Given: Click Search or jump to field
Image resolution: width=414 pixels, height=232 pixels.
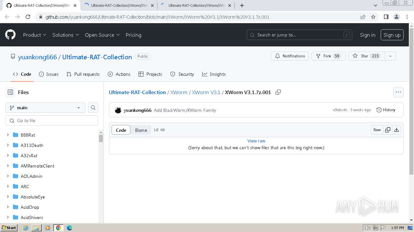Looking at the screenshot, I should pyautogui.click(x=300, y=35).
